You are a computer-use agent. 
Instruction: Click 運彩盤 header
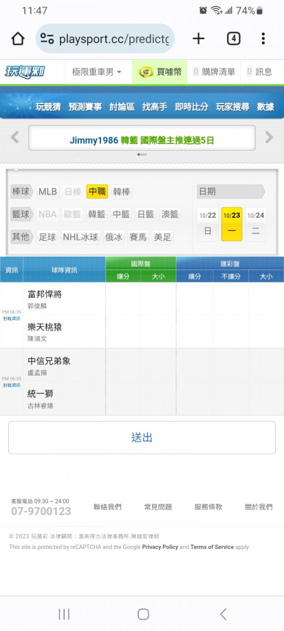230,264
